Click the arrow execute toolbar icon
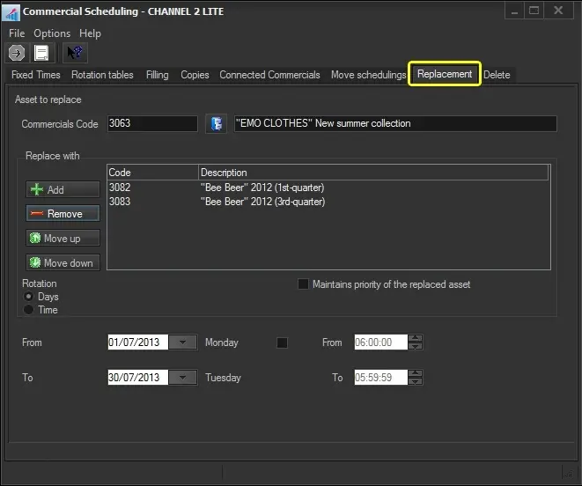This screenshot has width=582, height=486. (17, 53)
